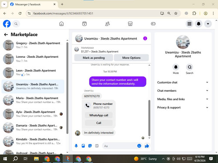Click the More Options button
Viewport: 218px width, 163px height.
coord(131,58)
